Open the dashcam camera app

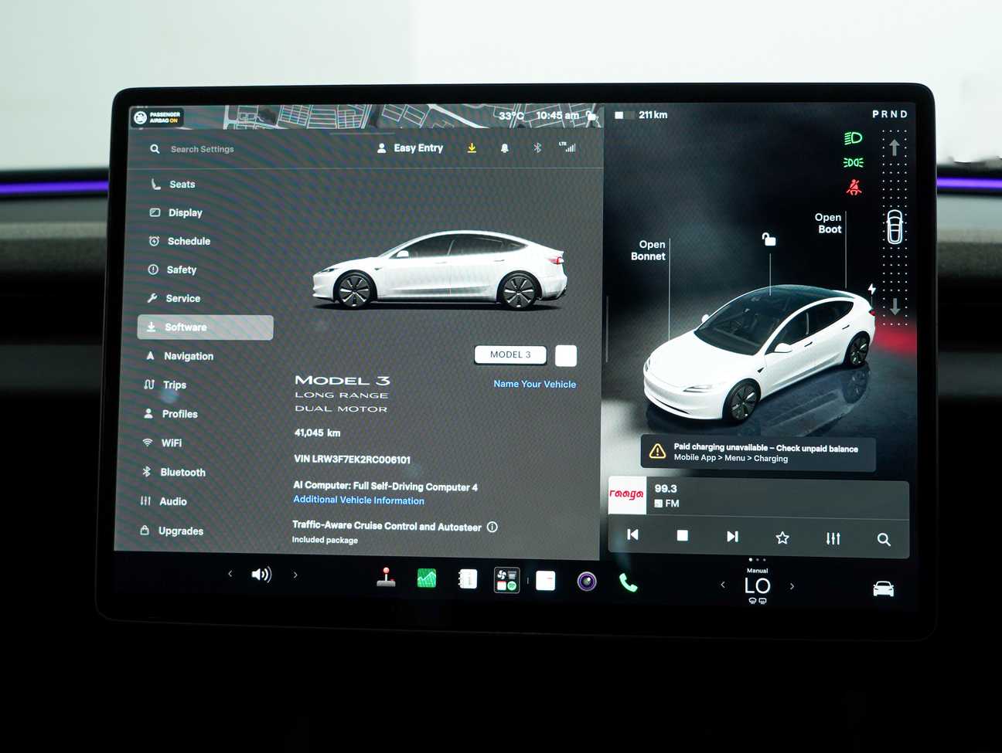click(x=587, y=581)
